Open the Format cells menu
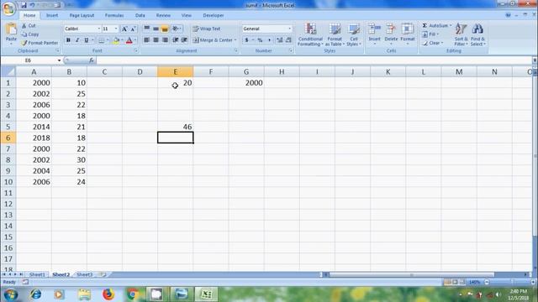The height and width of the screenshot is (302, 538). [x=408, y=34]
